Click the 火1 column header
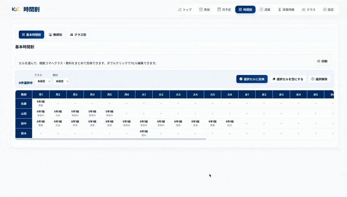 (144, 95)
